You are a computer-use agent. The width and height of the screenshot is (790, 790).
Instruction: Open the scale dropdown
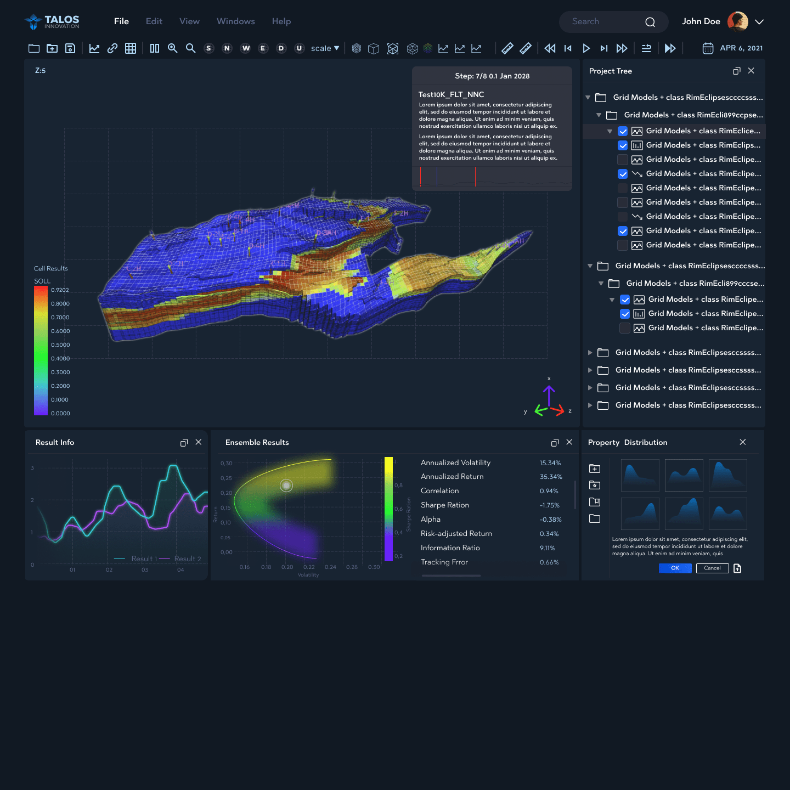click(325, 48)
